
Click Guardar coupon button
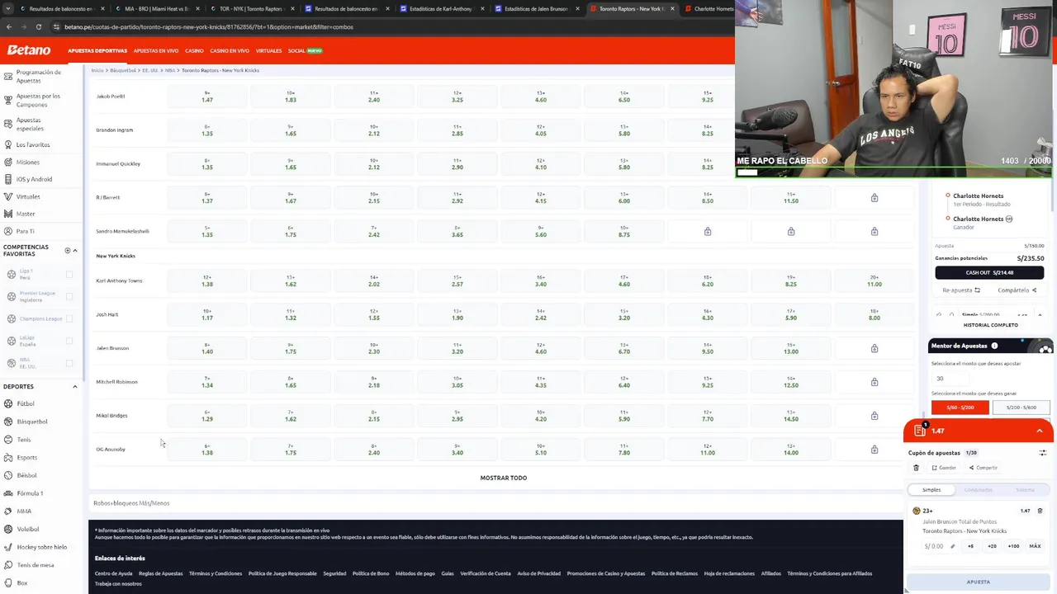pos(944,468)
